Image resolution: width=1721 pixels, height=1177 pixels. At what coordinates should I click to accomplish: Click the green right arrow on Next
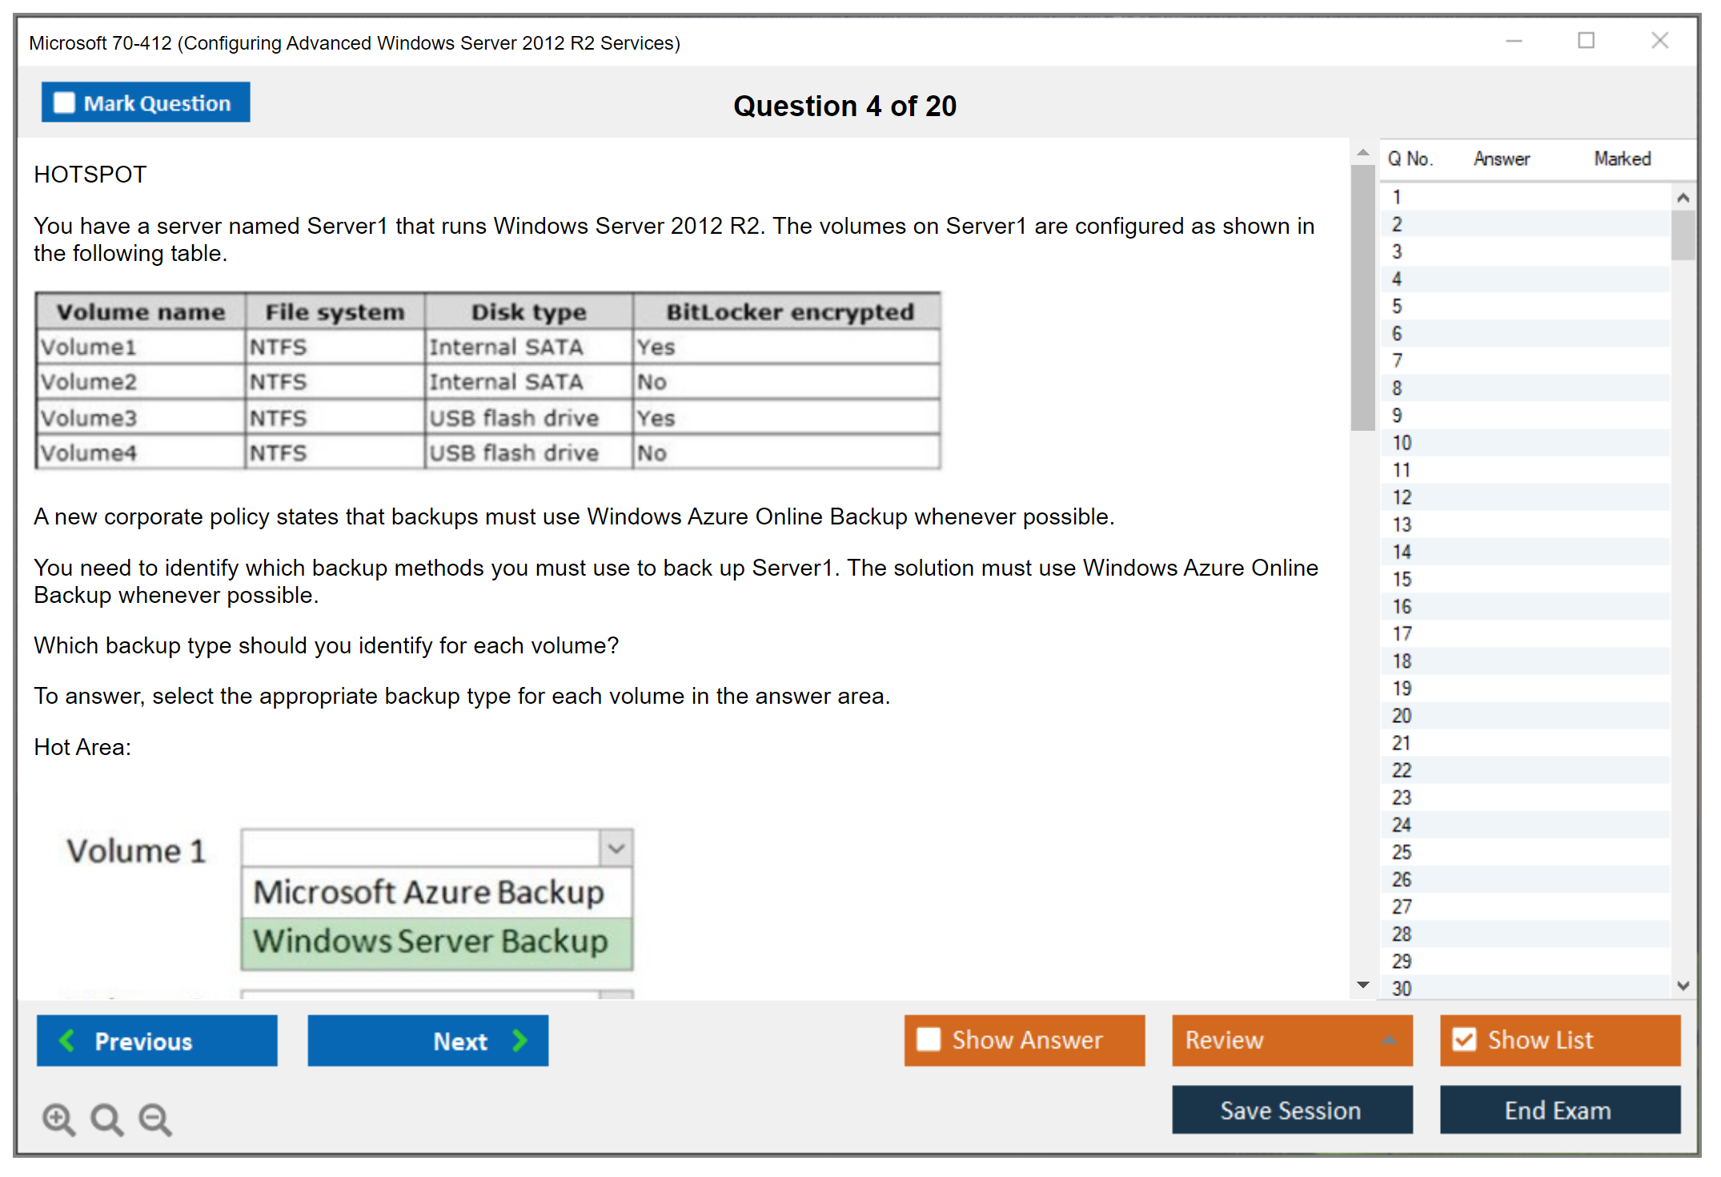click(520, 1040)
